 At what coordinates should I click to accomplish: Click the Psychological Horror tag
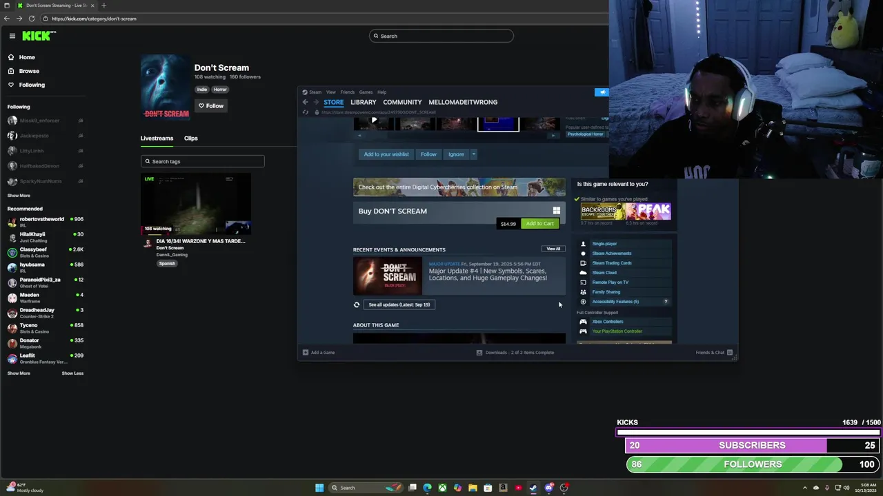585,134
